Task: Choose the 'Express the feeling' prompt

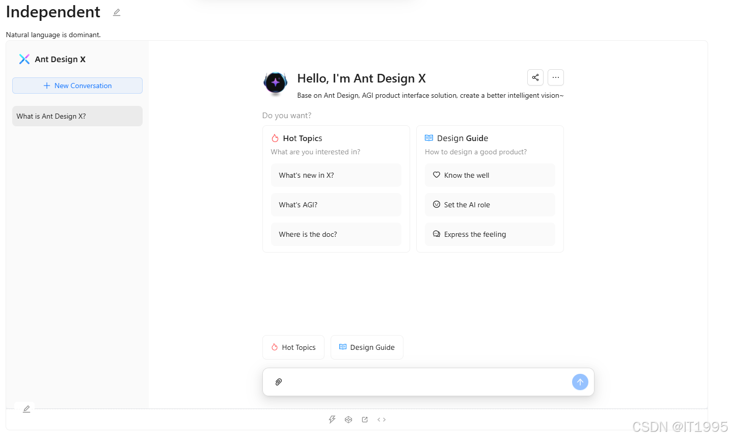Action: tap(490, 234)
